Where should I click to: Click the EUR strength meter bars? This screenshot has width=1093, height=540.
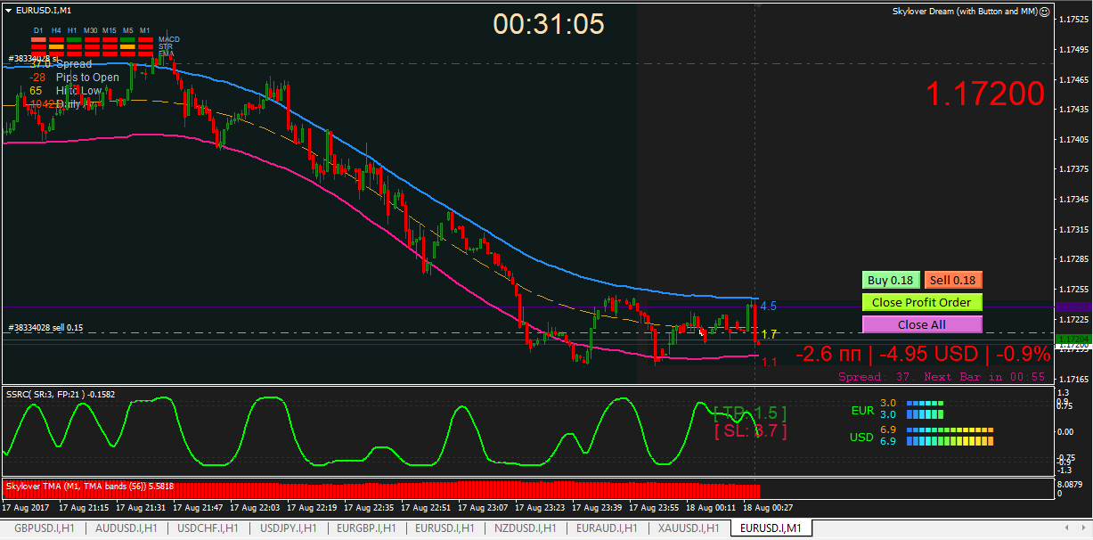[925, 409]
